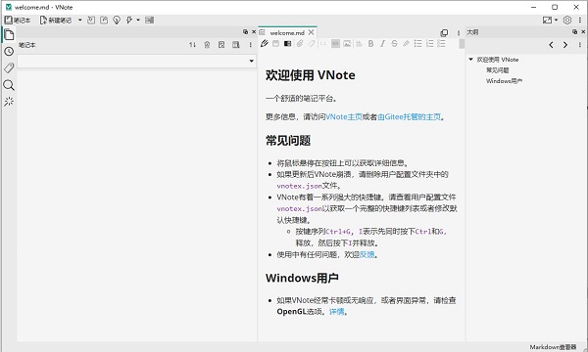Toggle the expand content area icon

tap(547, 21)
